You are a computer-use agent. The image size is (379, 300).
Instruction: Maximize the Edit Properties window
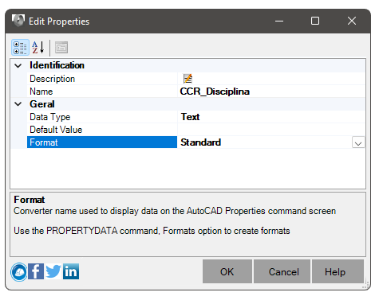[315, 21]
